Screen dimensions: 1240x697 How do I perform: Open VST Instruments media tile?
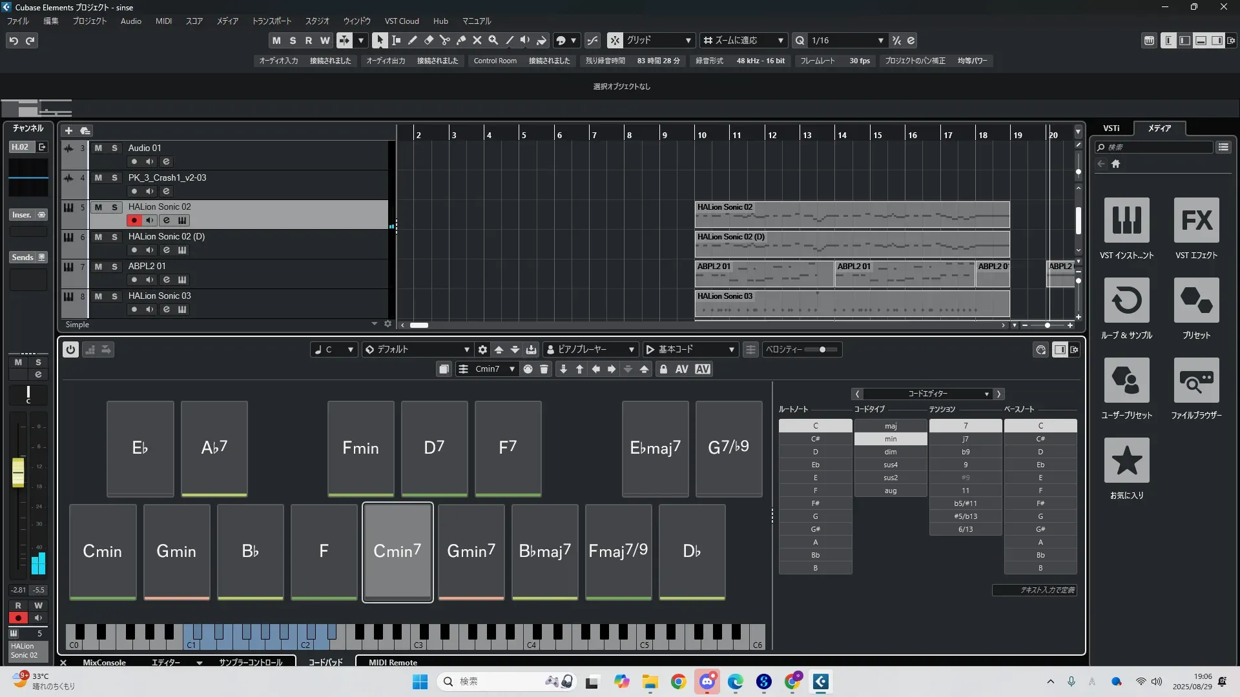click(1126, 220)
